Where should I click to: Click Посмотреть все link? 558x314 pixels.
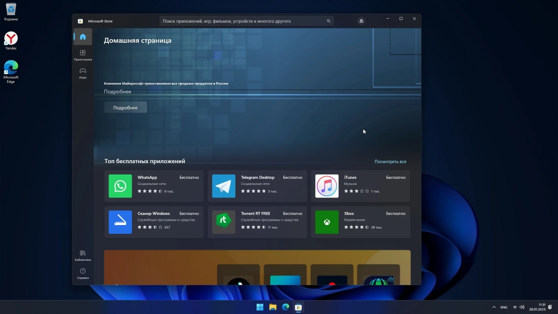(390, 161)
